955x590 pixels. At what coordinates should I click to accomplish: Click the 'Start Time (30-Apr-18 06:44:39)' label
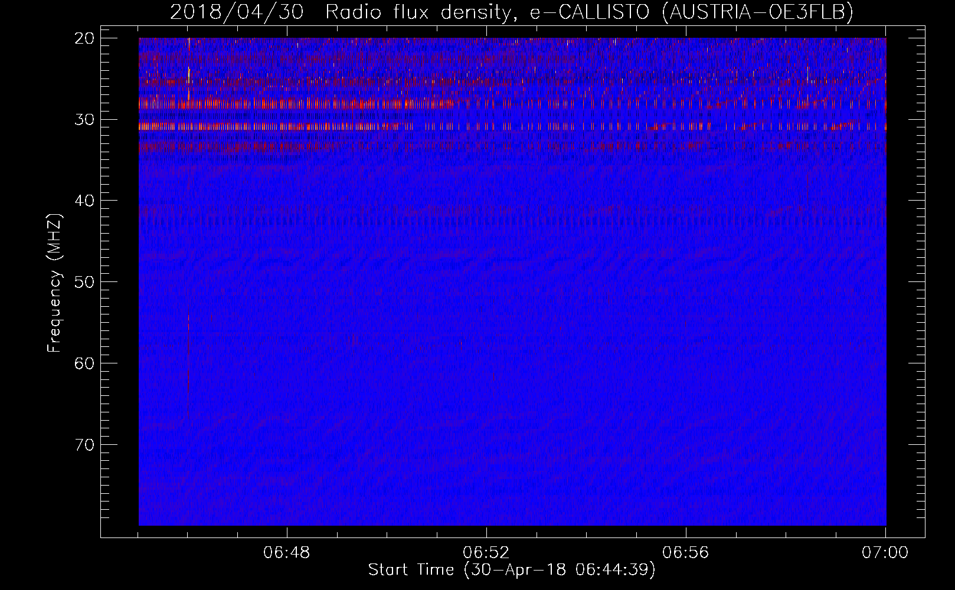pos(512,570)
